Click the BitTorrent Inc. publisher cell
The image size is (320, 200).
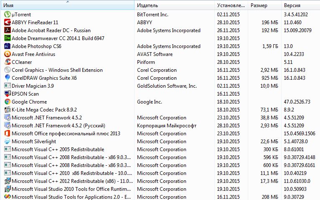click(x=152, y=15)
